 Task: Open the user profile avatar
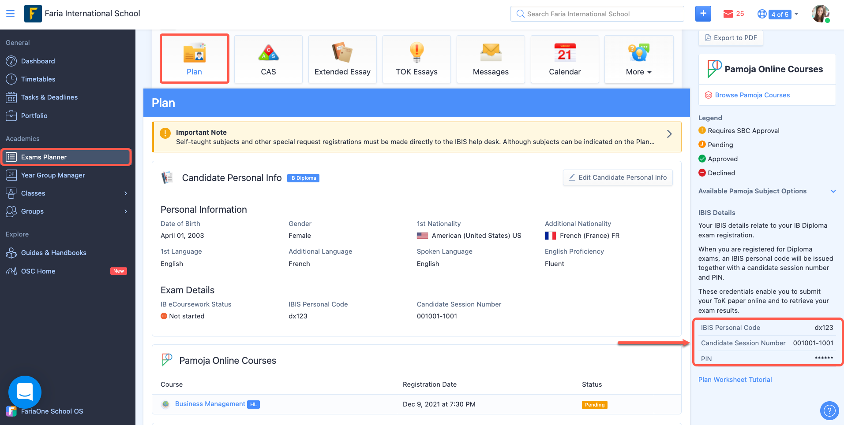[821, 14]
